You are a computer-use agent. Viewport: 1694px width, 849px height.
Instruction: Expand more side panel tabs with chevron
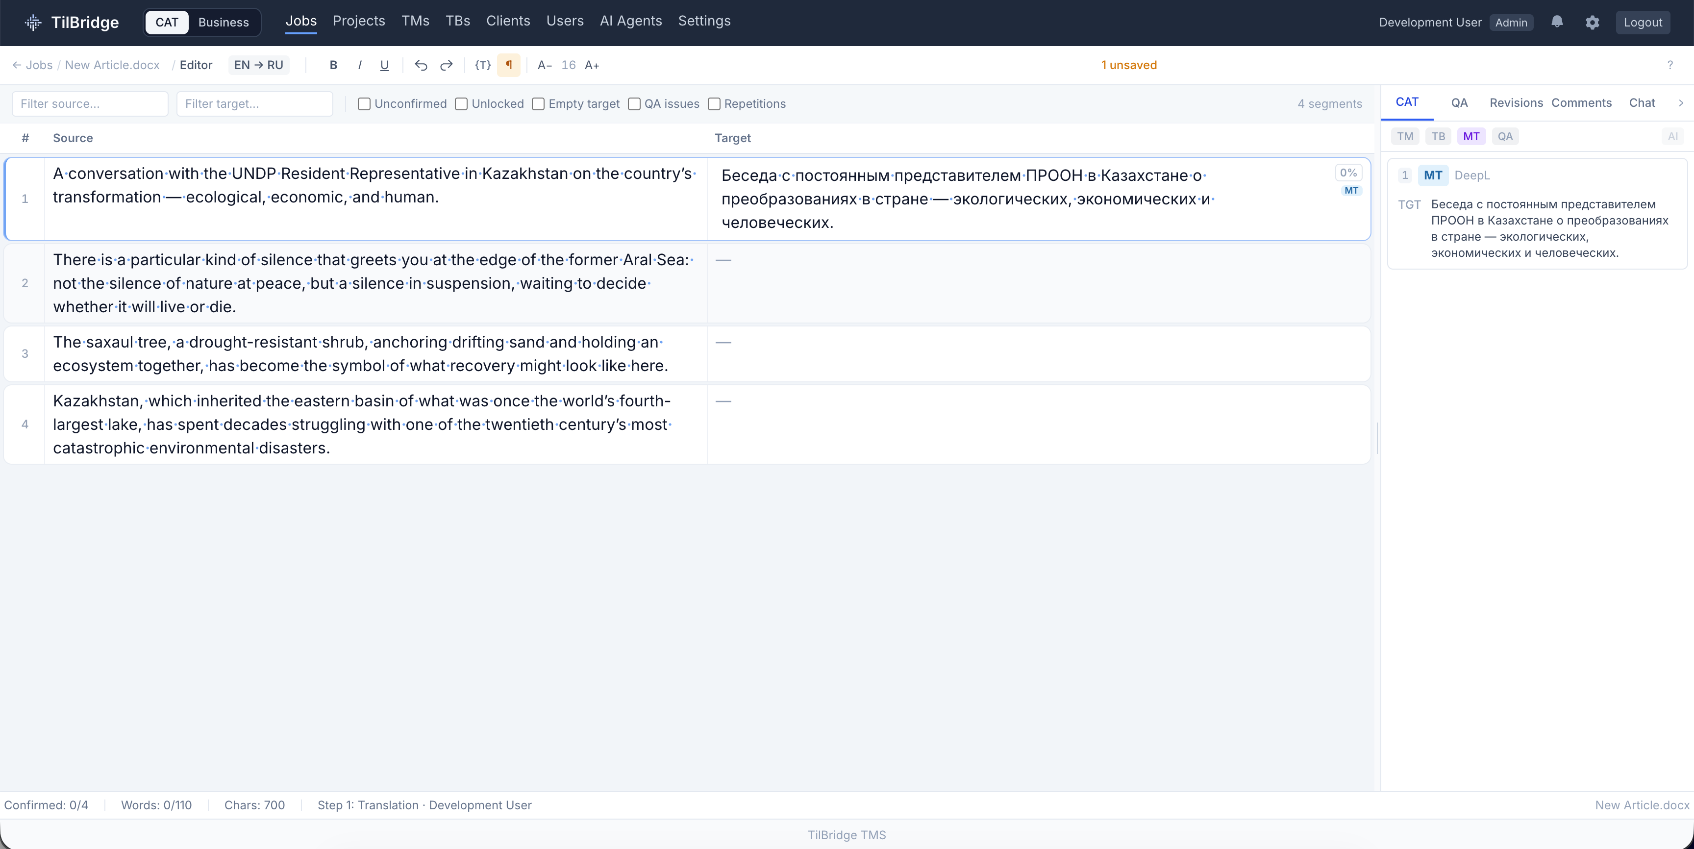click(x=1680, y=103)
